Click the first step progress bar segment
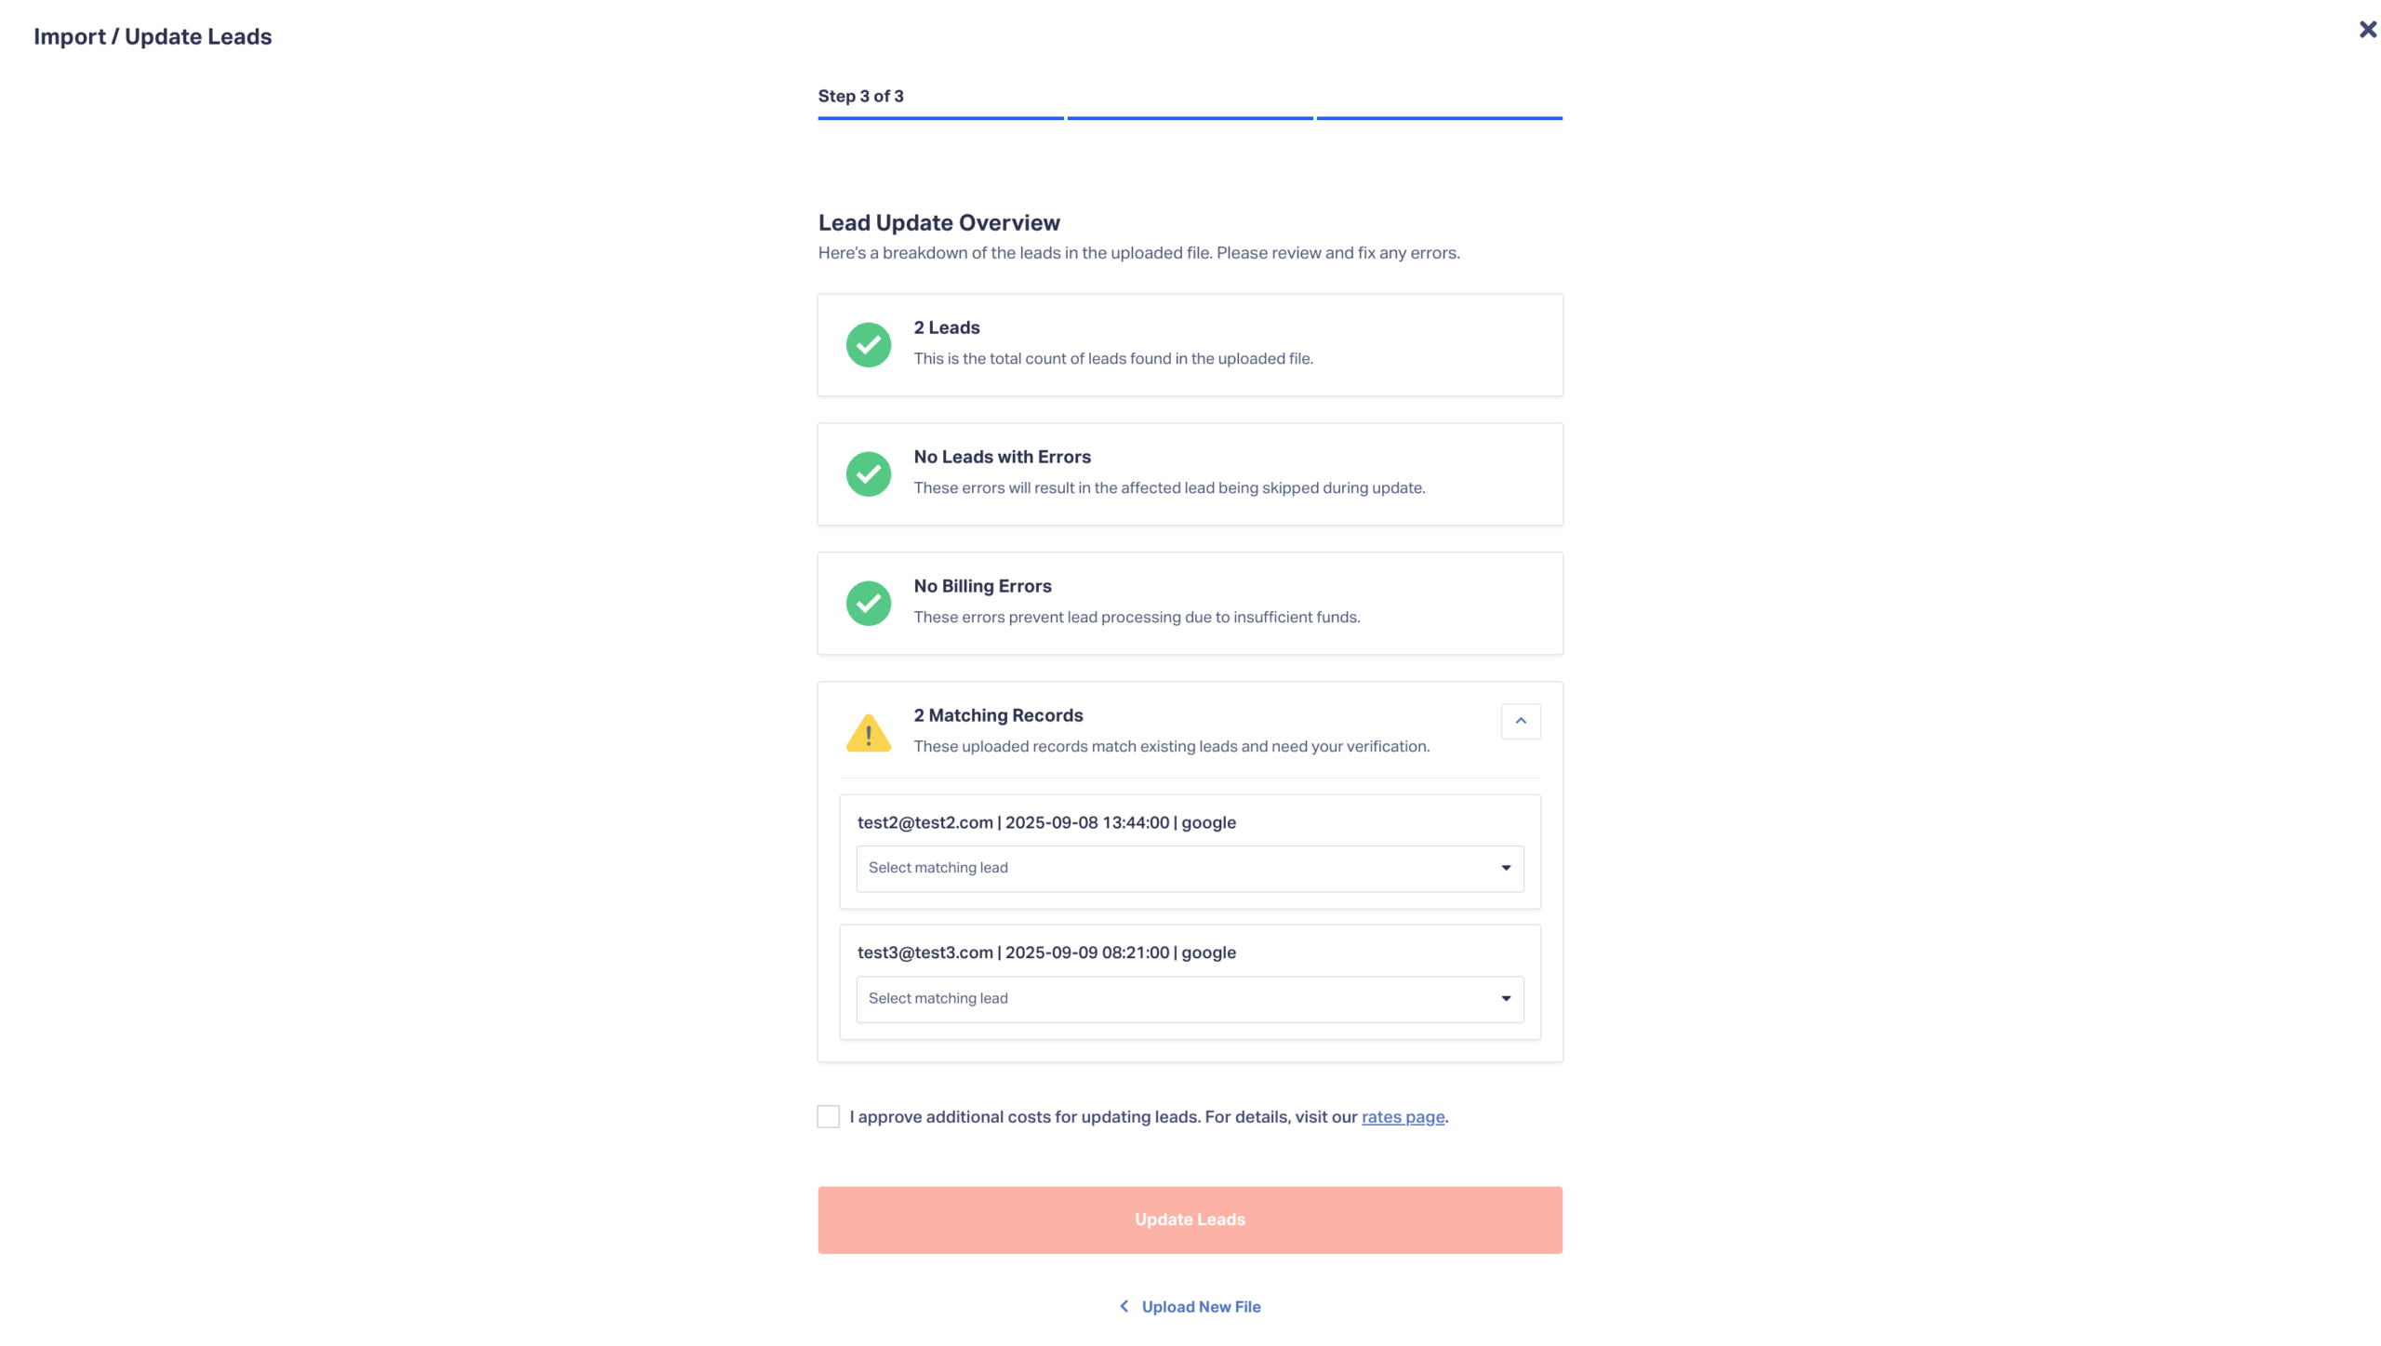The height and width of the screenshot is (1346, 2381). click(x=939, y=118)
